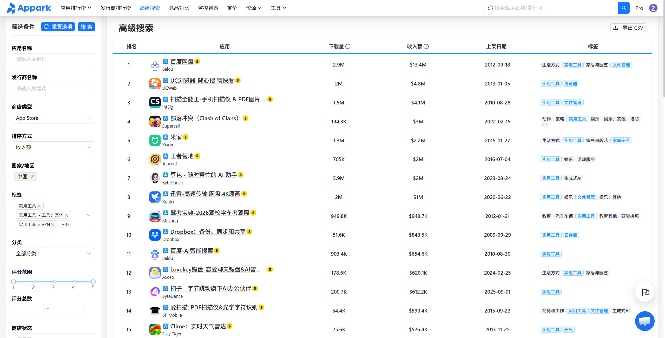Open the 扣子 app icon
The image size is (665, 338).
pos(155,292)
